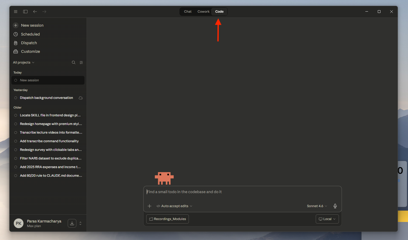
Task: Expand the account menu chevrons
Action: (x=80, y=223)
